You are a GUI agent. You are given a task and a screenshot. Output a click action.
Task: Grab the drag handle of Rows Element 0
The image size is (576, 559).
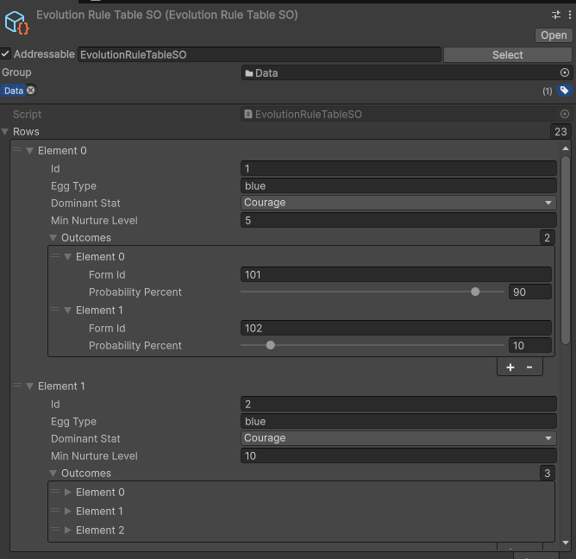[x=17, y=149]
